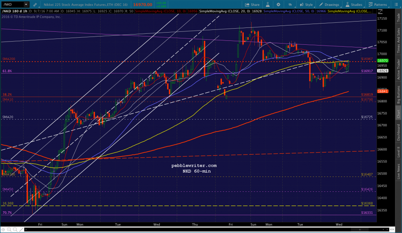
Task: Click the SMA200 level label
Action: (x=9, y=59)
